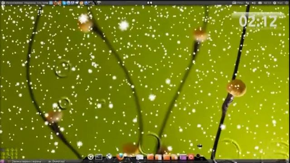The height and width of the screenshot is (163, 290).
Task: Activate the Запись экрана taskbar entry
Action: [27, 161]
